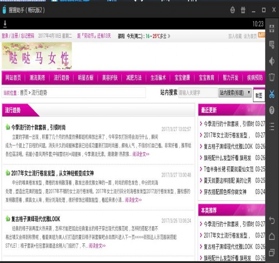Open the 智力开发 navigation tab

tap(231, 78)
